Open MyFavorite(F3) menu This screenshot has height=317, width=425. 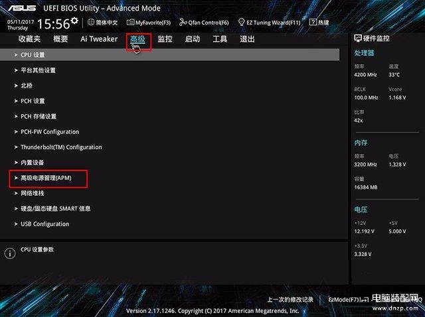tap(149, 23)
